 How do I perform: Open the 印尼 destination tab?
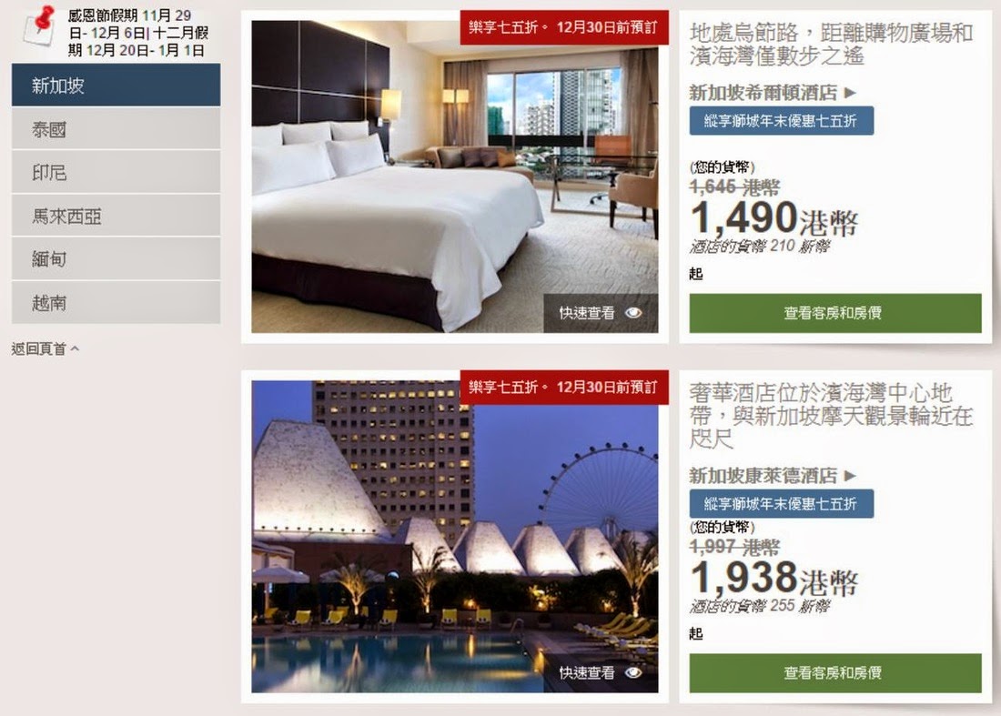tap(116, 172)
